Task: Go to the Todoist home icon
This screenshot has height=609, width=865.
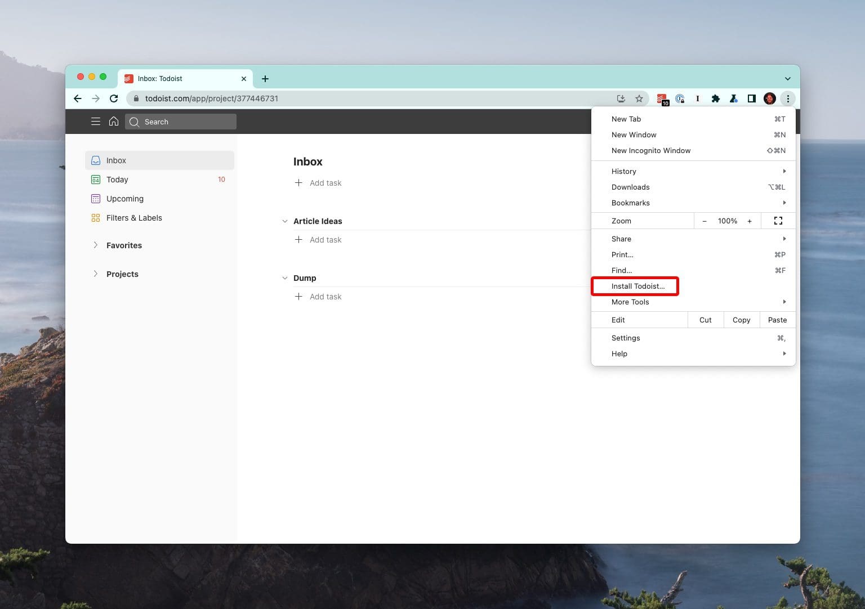Action: pyautogui.click(x=114, y=122)
